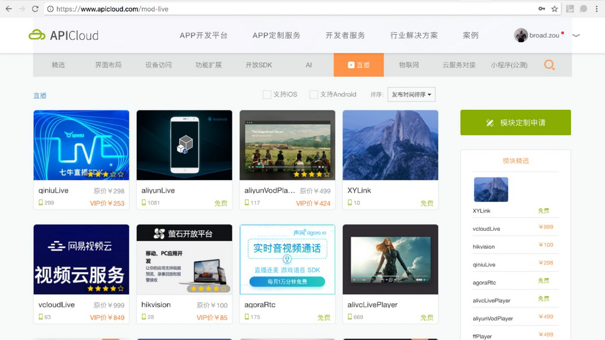Open the 案例 menu item
The width and height of the screenshot is (605, 340).
click(x=470, y=36)
